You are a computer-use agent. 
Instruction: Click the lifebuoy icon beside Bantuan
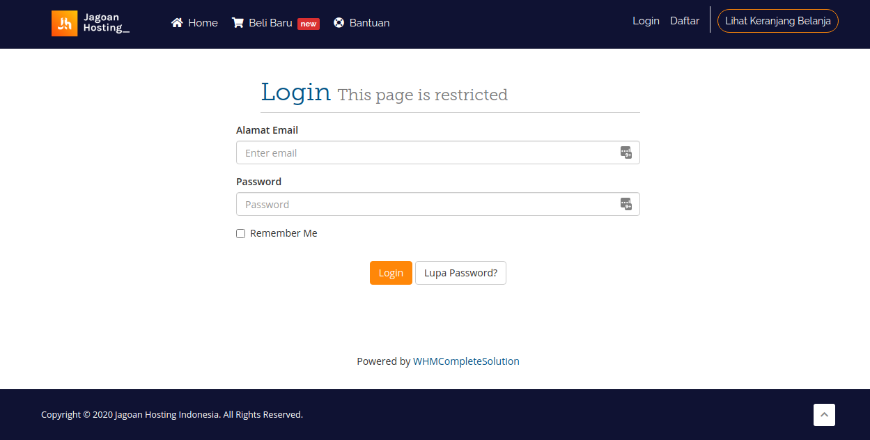339,23
